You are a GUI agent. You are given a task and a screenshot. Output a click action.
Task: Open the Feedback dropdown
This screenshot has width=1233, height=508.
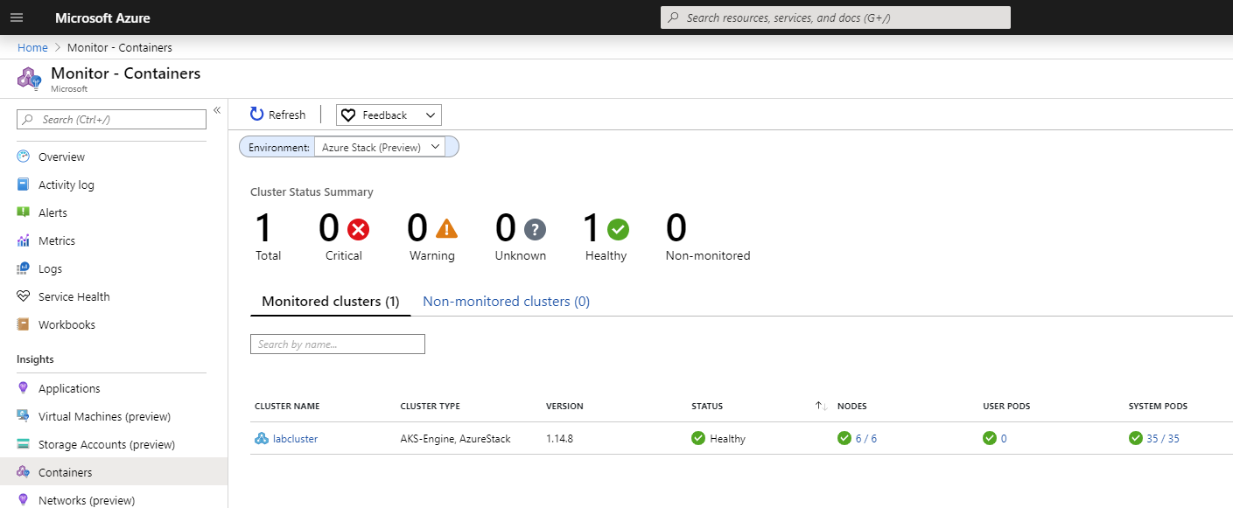[x=389, y=115]
